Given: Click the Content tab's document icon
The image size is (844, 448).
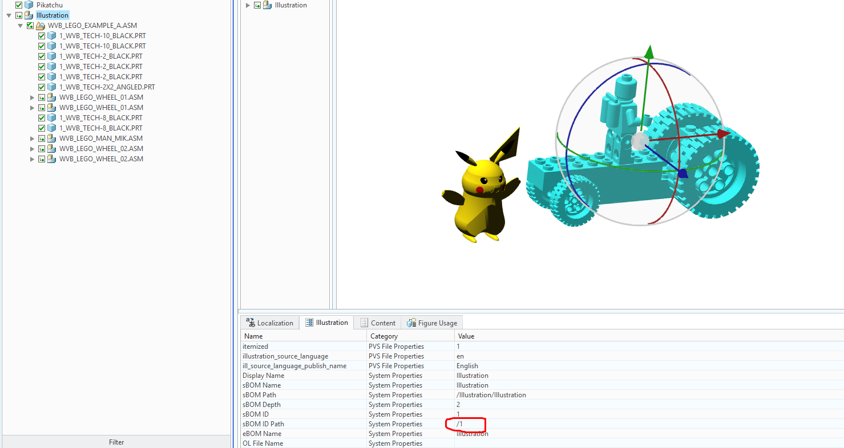Looking at the screenshot, I should (x=364, y=323).
